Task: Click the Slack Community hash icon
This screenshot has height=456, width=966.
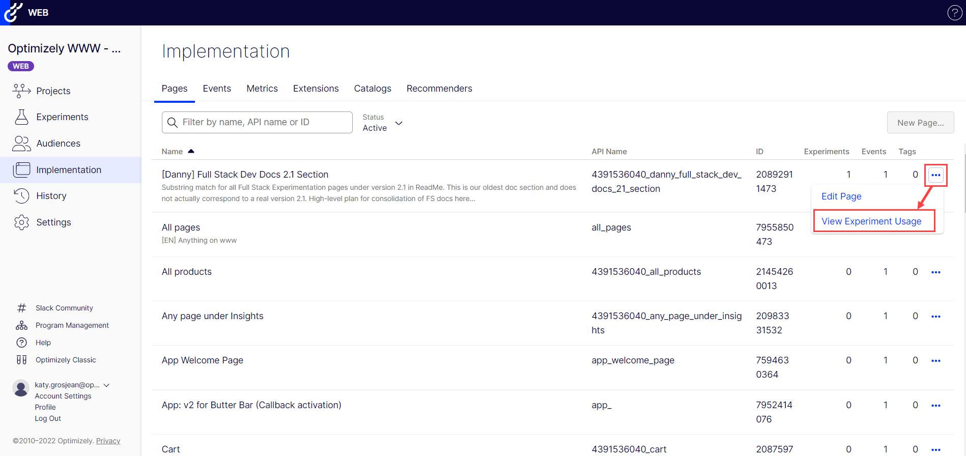Action: pos(21,308)
